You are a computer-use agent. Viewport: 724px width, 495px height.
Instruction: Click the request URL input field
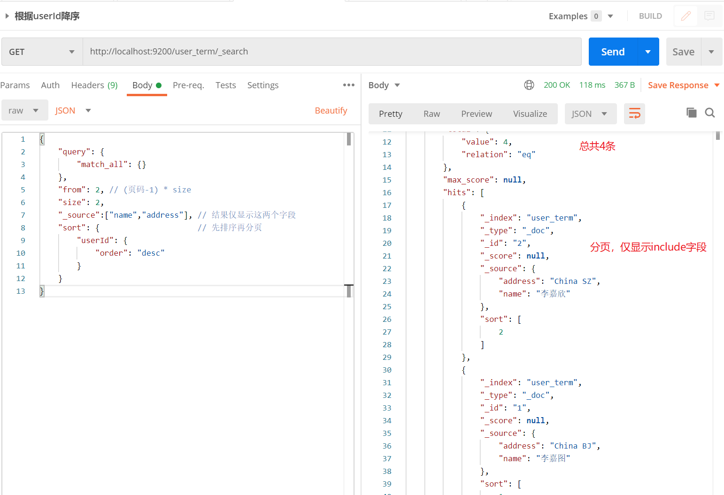coord(332,52)
